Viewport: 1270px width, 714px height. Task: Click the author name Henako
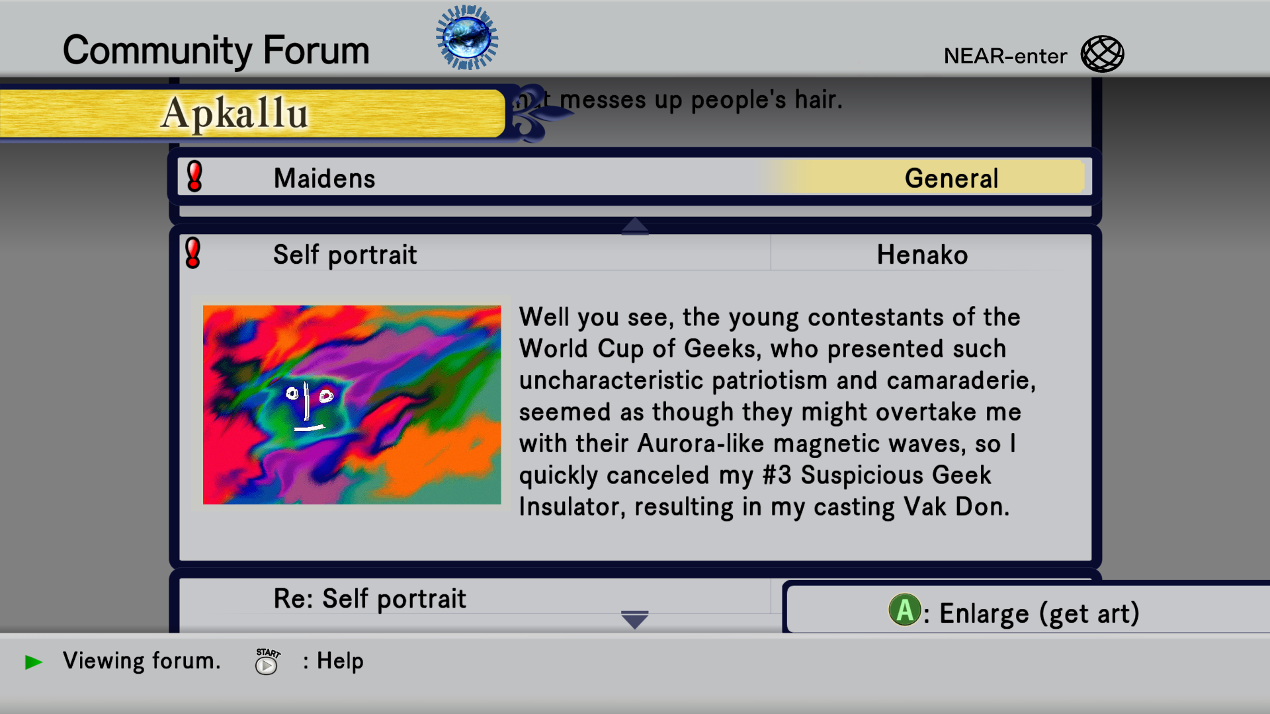tap(922, 255)
